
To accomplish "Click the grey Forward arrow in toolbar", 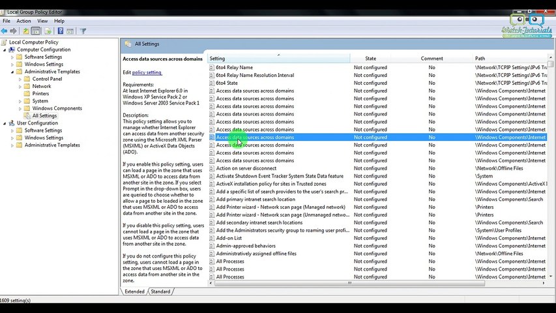I will [x=14, y=31].
